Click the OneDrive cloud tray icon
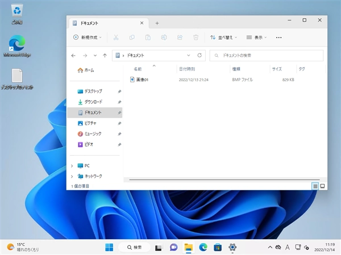The height and width of the screenshot is (255, 341). 278,247
